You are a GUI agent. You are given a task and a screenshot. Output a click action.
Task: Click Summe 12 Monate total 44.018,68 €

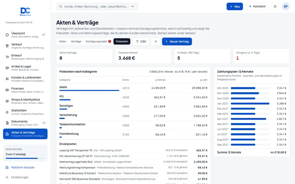point(278,152)
